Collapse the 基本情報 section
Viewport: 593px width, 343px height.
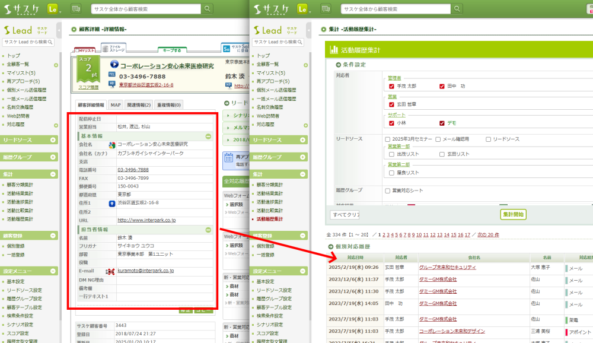click(x=208, y=136)
